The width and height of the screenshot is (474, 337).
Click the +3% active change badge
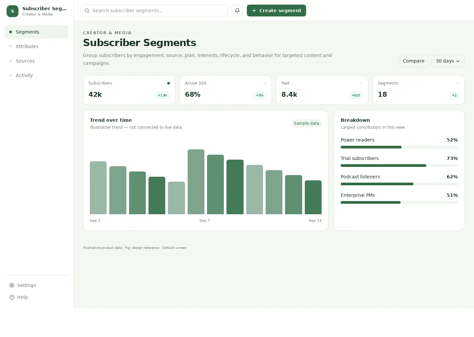(x=260, y=95)
